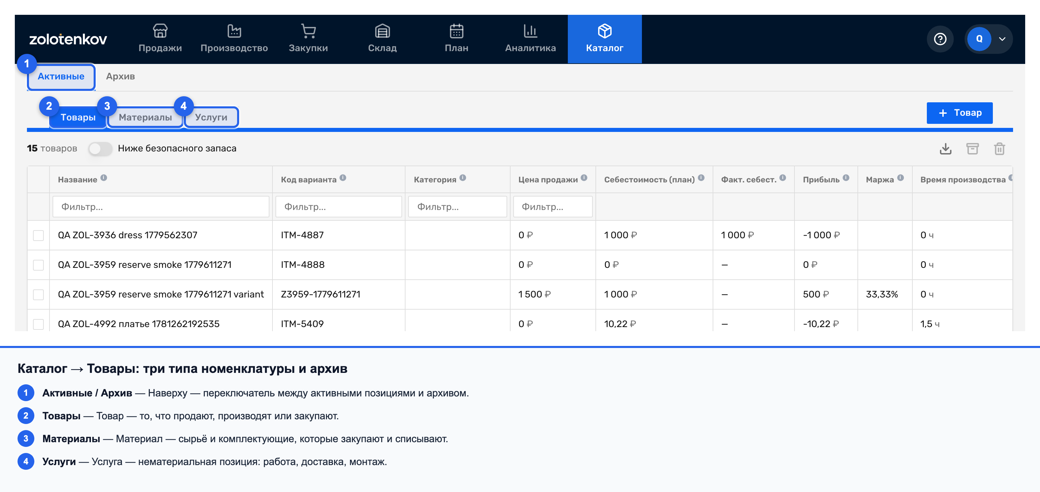1040x492 pixels.
Task: Select the Материалы tab
Action: coord(145,117)
